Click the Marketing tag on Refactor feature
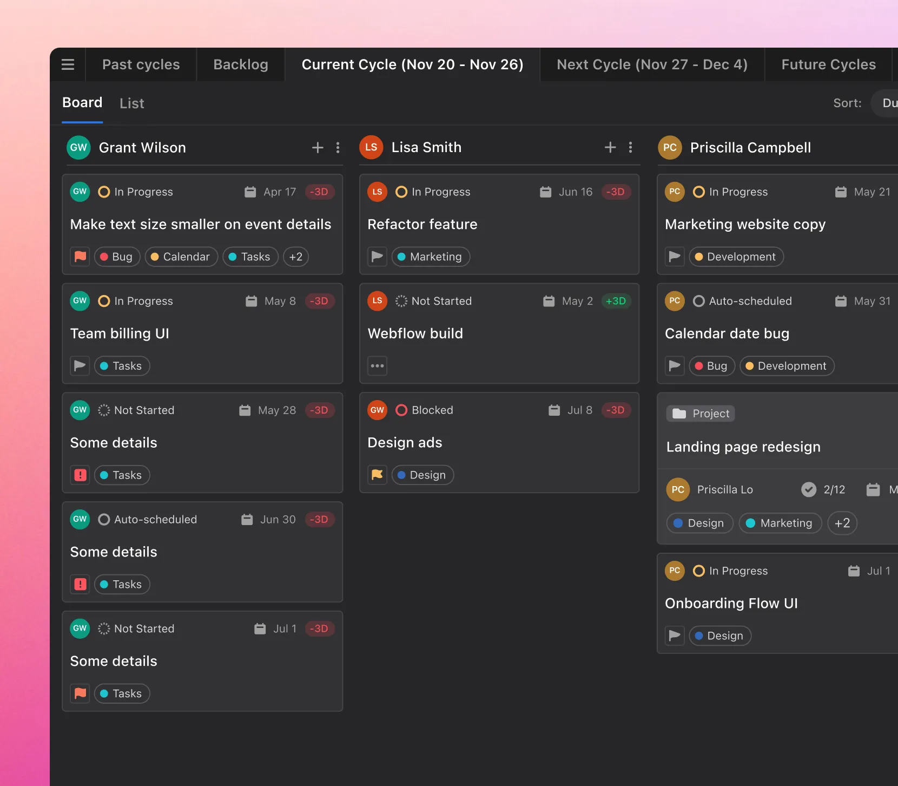The width and height of the screenshot is (898, 786). [x=431, y=257]
